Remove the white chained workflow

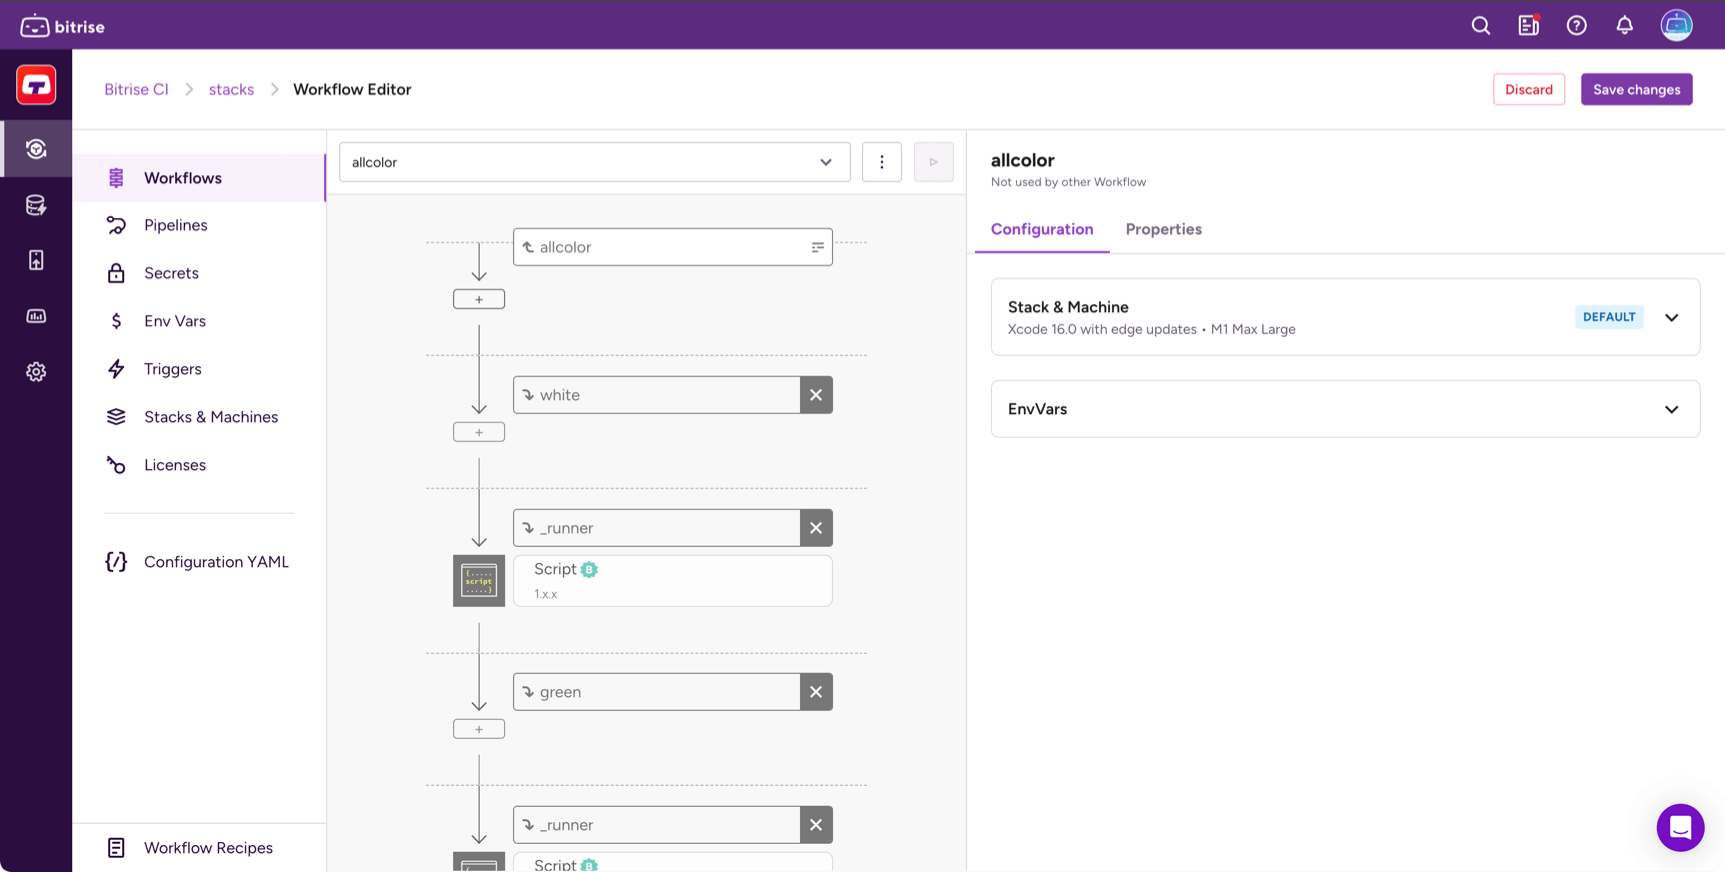816,395
